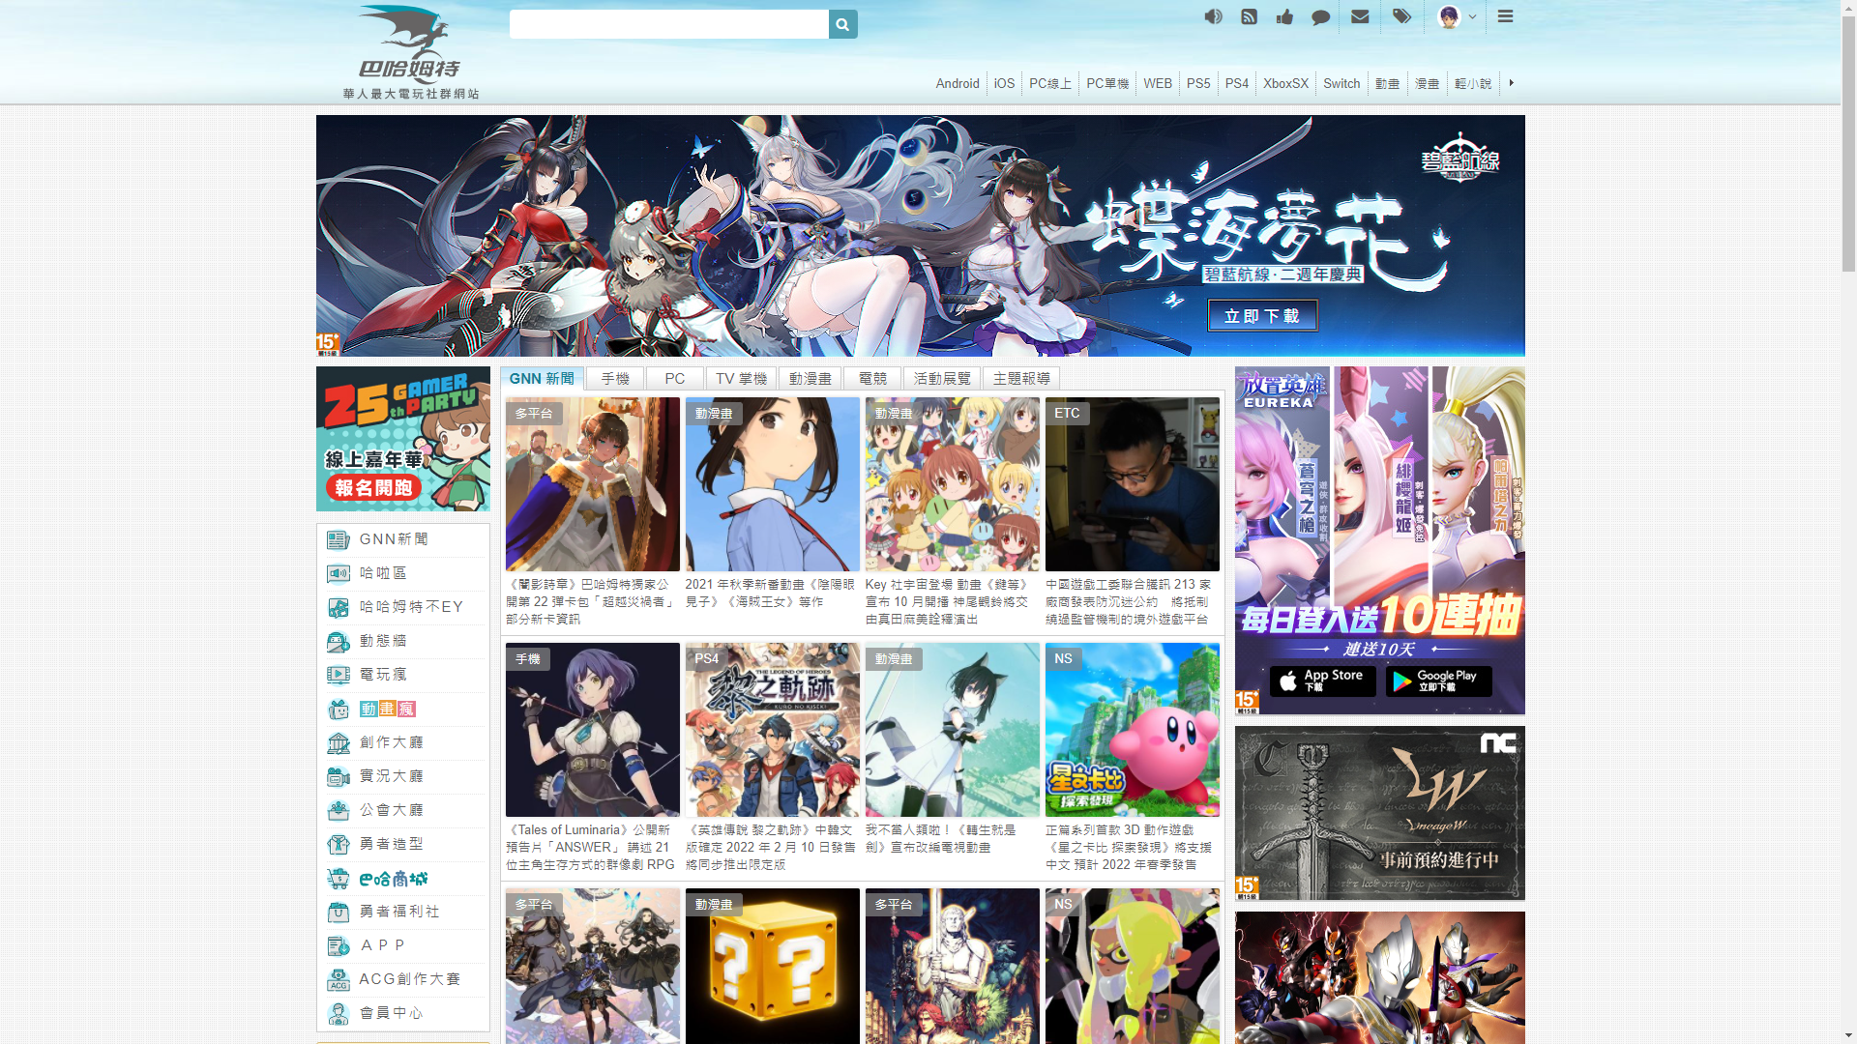Open 創作大廳 sidebar icon
The image size is (1857, 1044).
pyautogui.click(x=338, y=743)
